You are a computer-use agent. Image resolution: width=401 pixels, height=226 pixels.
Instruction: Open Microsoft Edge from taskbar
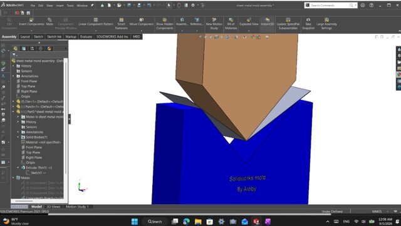pos(187,222)
